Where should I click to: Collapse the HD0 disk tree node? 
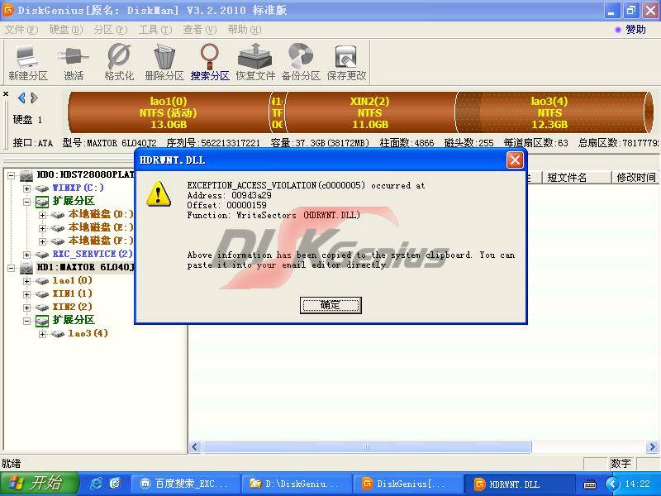(x=12, y=175)
